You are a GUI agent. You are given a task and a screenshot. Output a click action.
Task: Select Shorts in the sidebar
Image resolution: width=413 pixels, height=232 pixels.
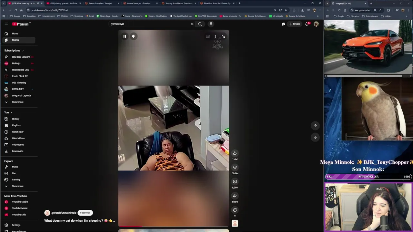pos(19,40)
